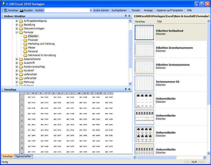Select the Messe folder
The width and height of the screenshot is (211, 165).
pos(32,48)
